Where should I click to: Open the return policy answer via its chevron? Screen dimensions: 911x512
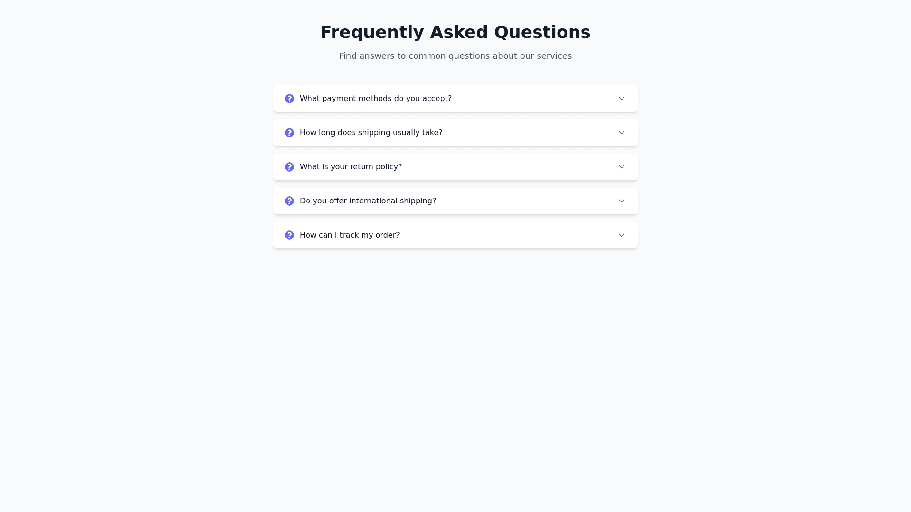click(x=622, y=167)
